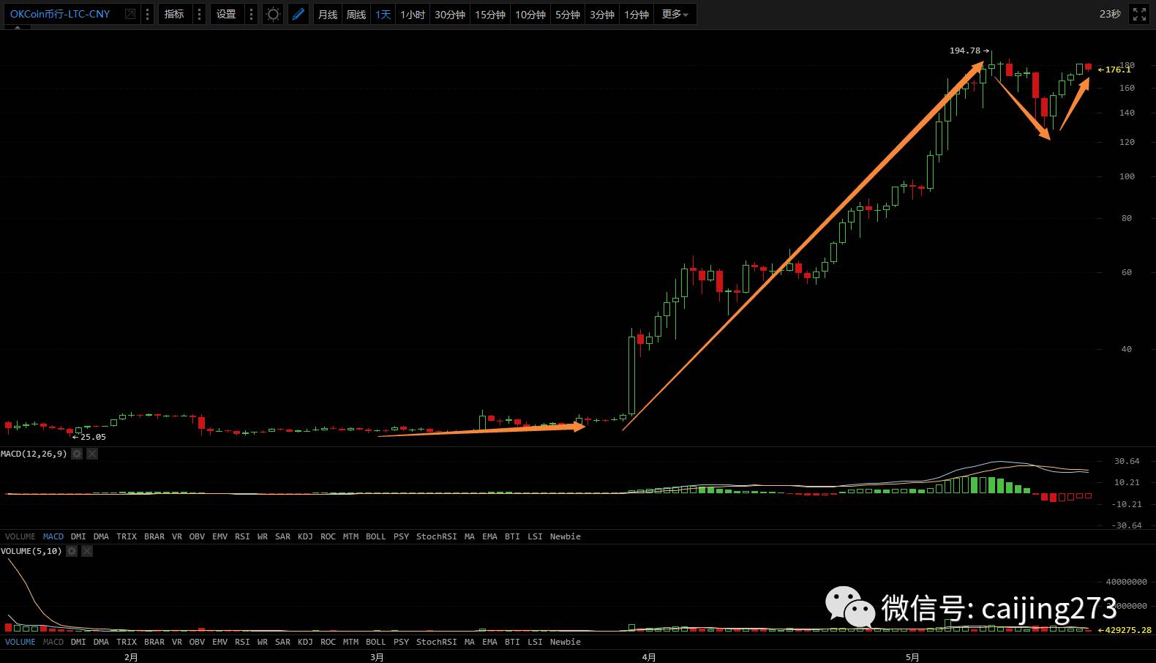This screenshot has height=663, width=1156.
Task: Click the fullscreen expand icon
Action: (1139, 15)
